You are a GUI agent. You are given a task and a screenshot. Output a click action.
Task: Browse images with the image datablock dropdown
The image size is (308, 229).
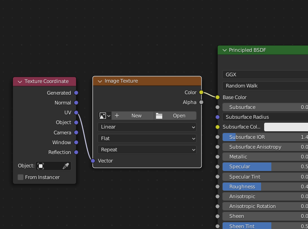tap(105, 116)
